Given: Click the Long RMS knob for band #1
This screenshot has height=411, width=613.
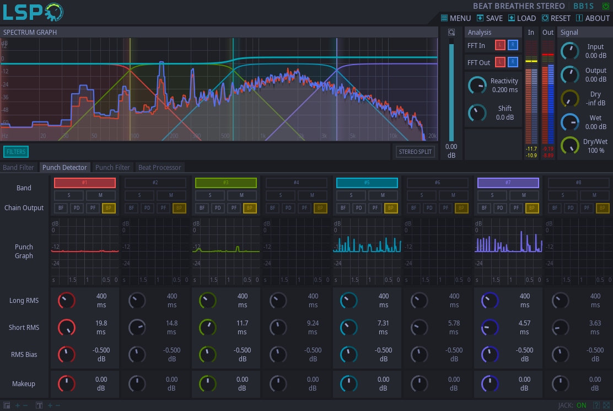Looking at the screenshot, I should 67,300.
